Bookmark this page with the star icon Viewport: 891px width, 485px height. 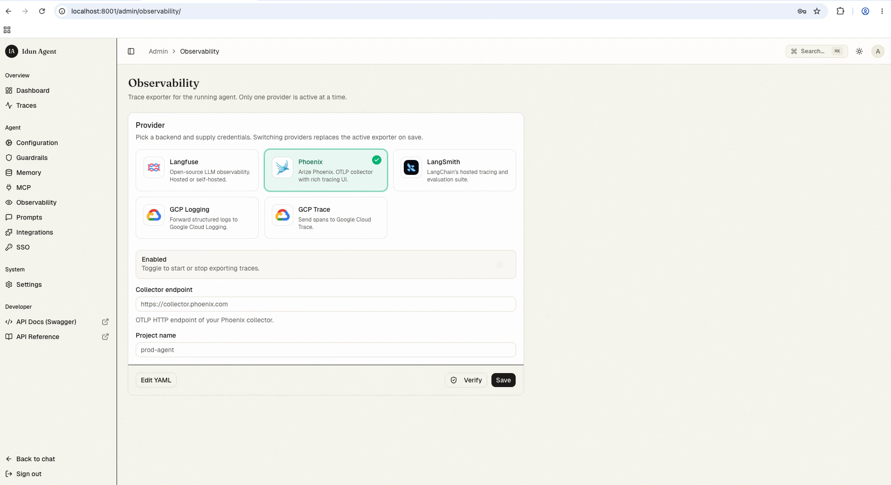pyautogui.click(x=817, y=11)
